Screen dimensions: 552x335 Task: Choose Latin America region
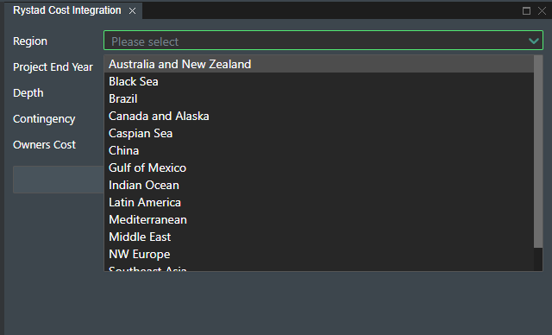pos(319,202)
